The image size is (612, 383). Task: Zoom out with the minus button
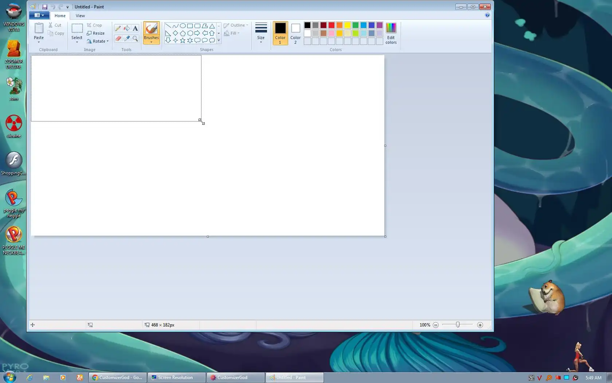point(436,325)
